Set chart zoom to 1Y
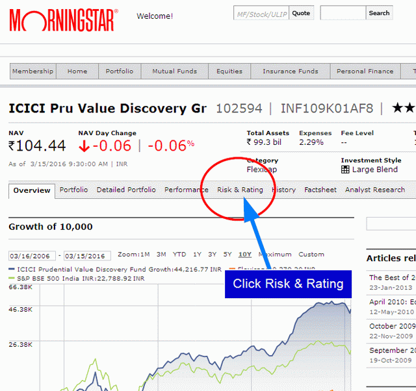 [x=197, y=255]
